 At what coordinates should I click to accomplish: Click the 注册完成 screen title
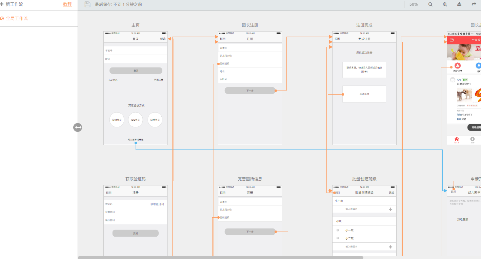tap(364, 25)
